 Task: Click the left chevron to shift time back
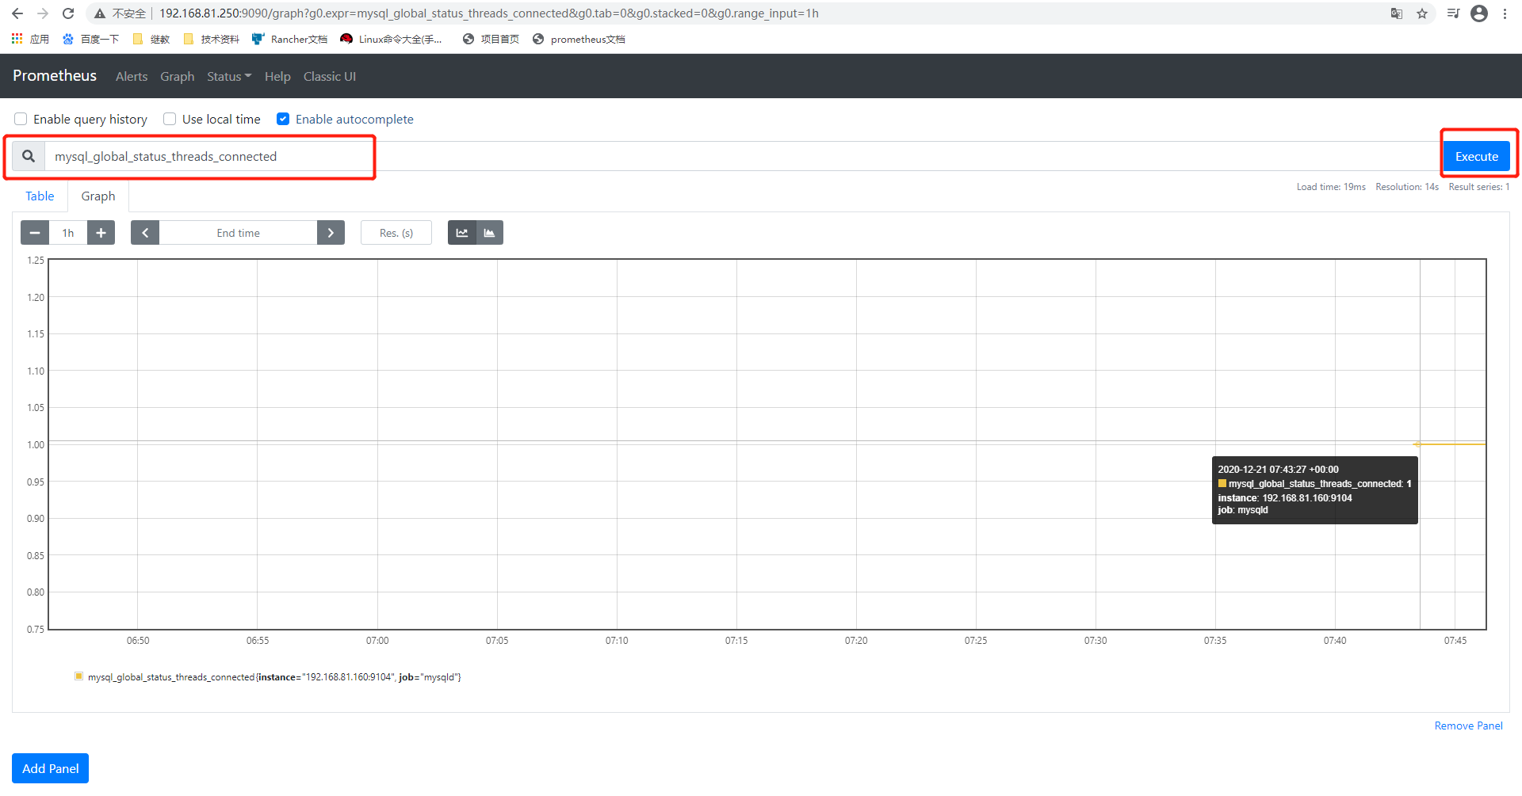pyautogui.click(x=145, y=232)
